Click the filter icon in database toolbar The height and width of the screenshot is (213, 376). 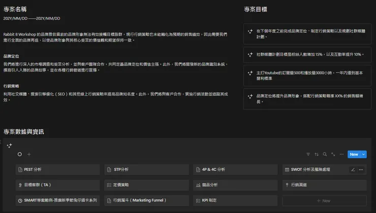coord(308,154)
